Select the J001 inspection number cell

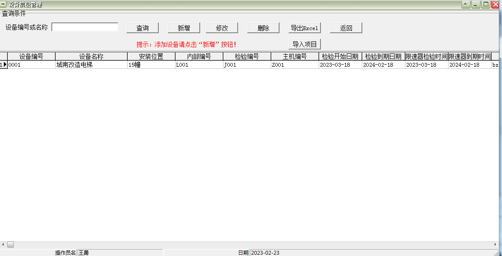pos(247,65)
